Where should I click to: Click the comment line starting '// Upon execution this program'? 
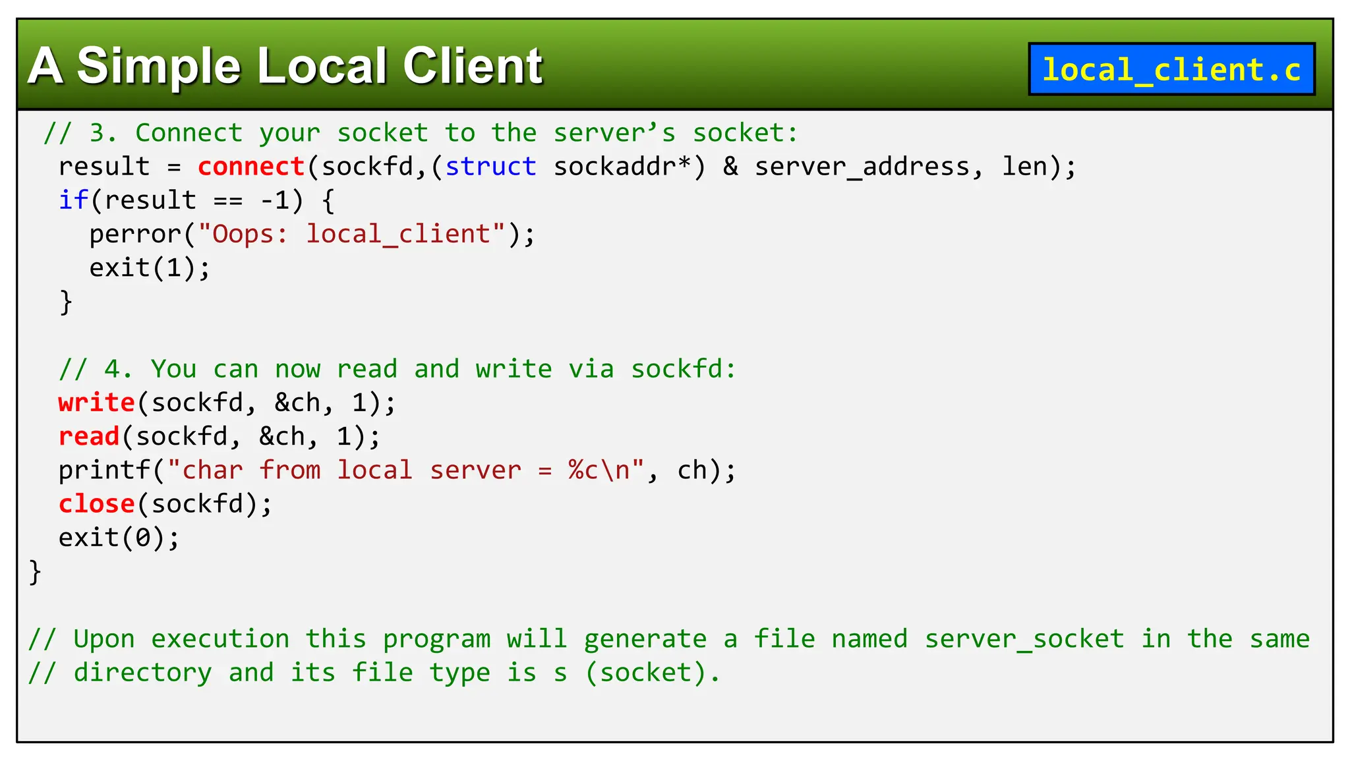669,639
